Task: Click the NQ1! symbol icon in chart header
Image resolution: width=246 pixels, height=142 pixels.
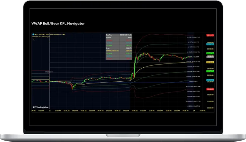Action: coord(33,34)
